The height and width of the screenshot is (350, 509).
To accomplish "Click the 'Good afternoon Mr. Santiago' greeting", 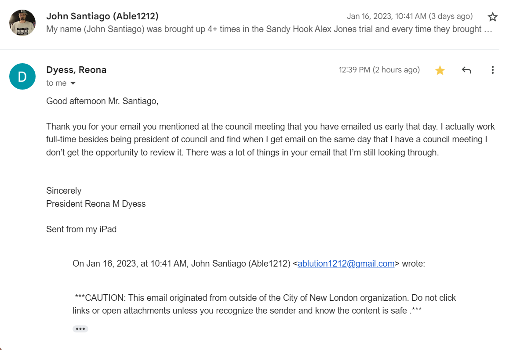I will pyautogui.click(x=102, y=101).
